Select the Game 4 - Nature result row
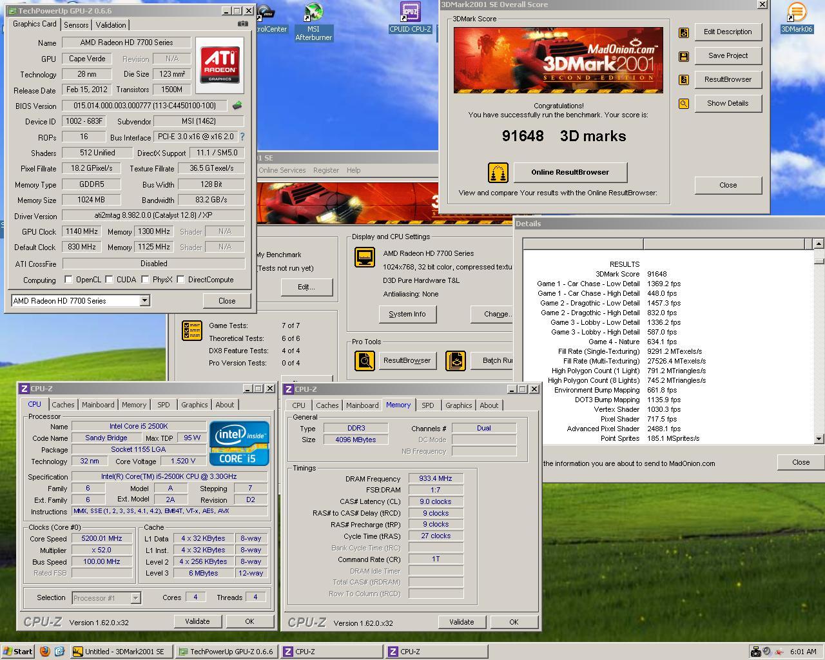Image resolution: width=825 pixels, height=660 pixels. click(632, 342)
